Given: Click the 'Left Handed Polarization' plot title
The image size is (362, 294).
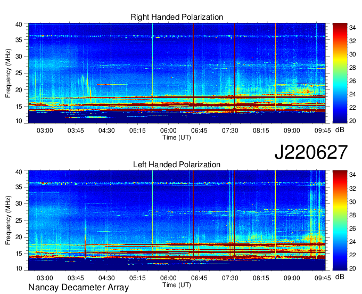Looking at the screenshot, I should (177, 165).
